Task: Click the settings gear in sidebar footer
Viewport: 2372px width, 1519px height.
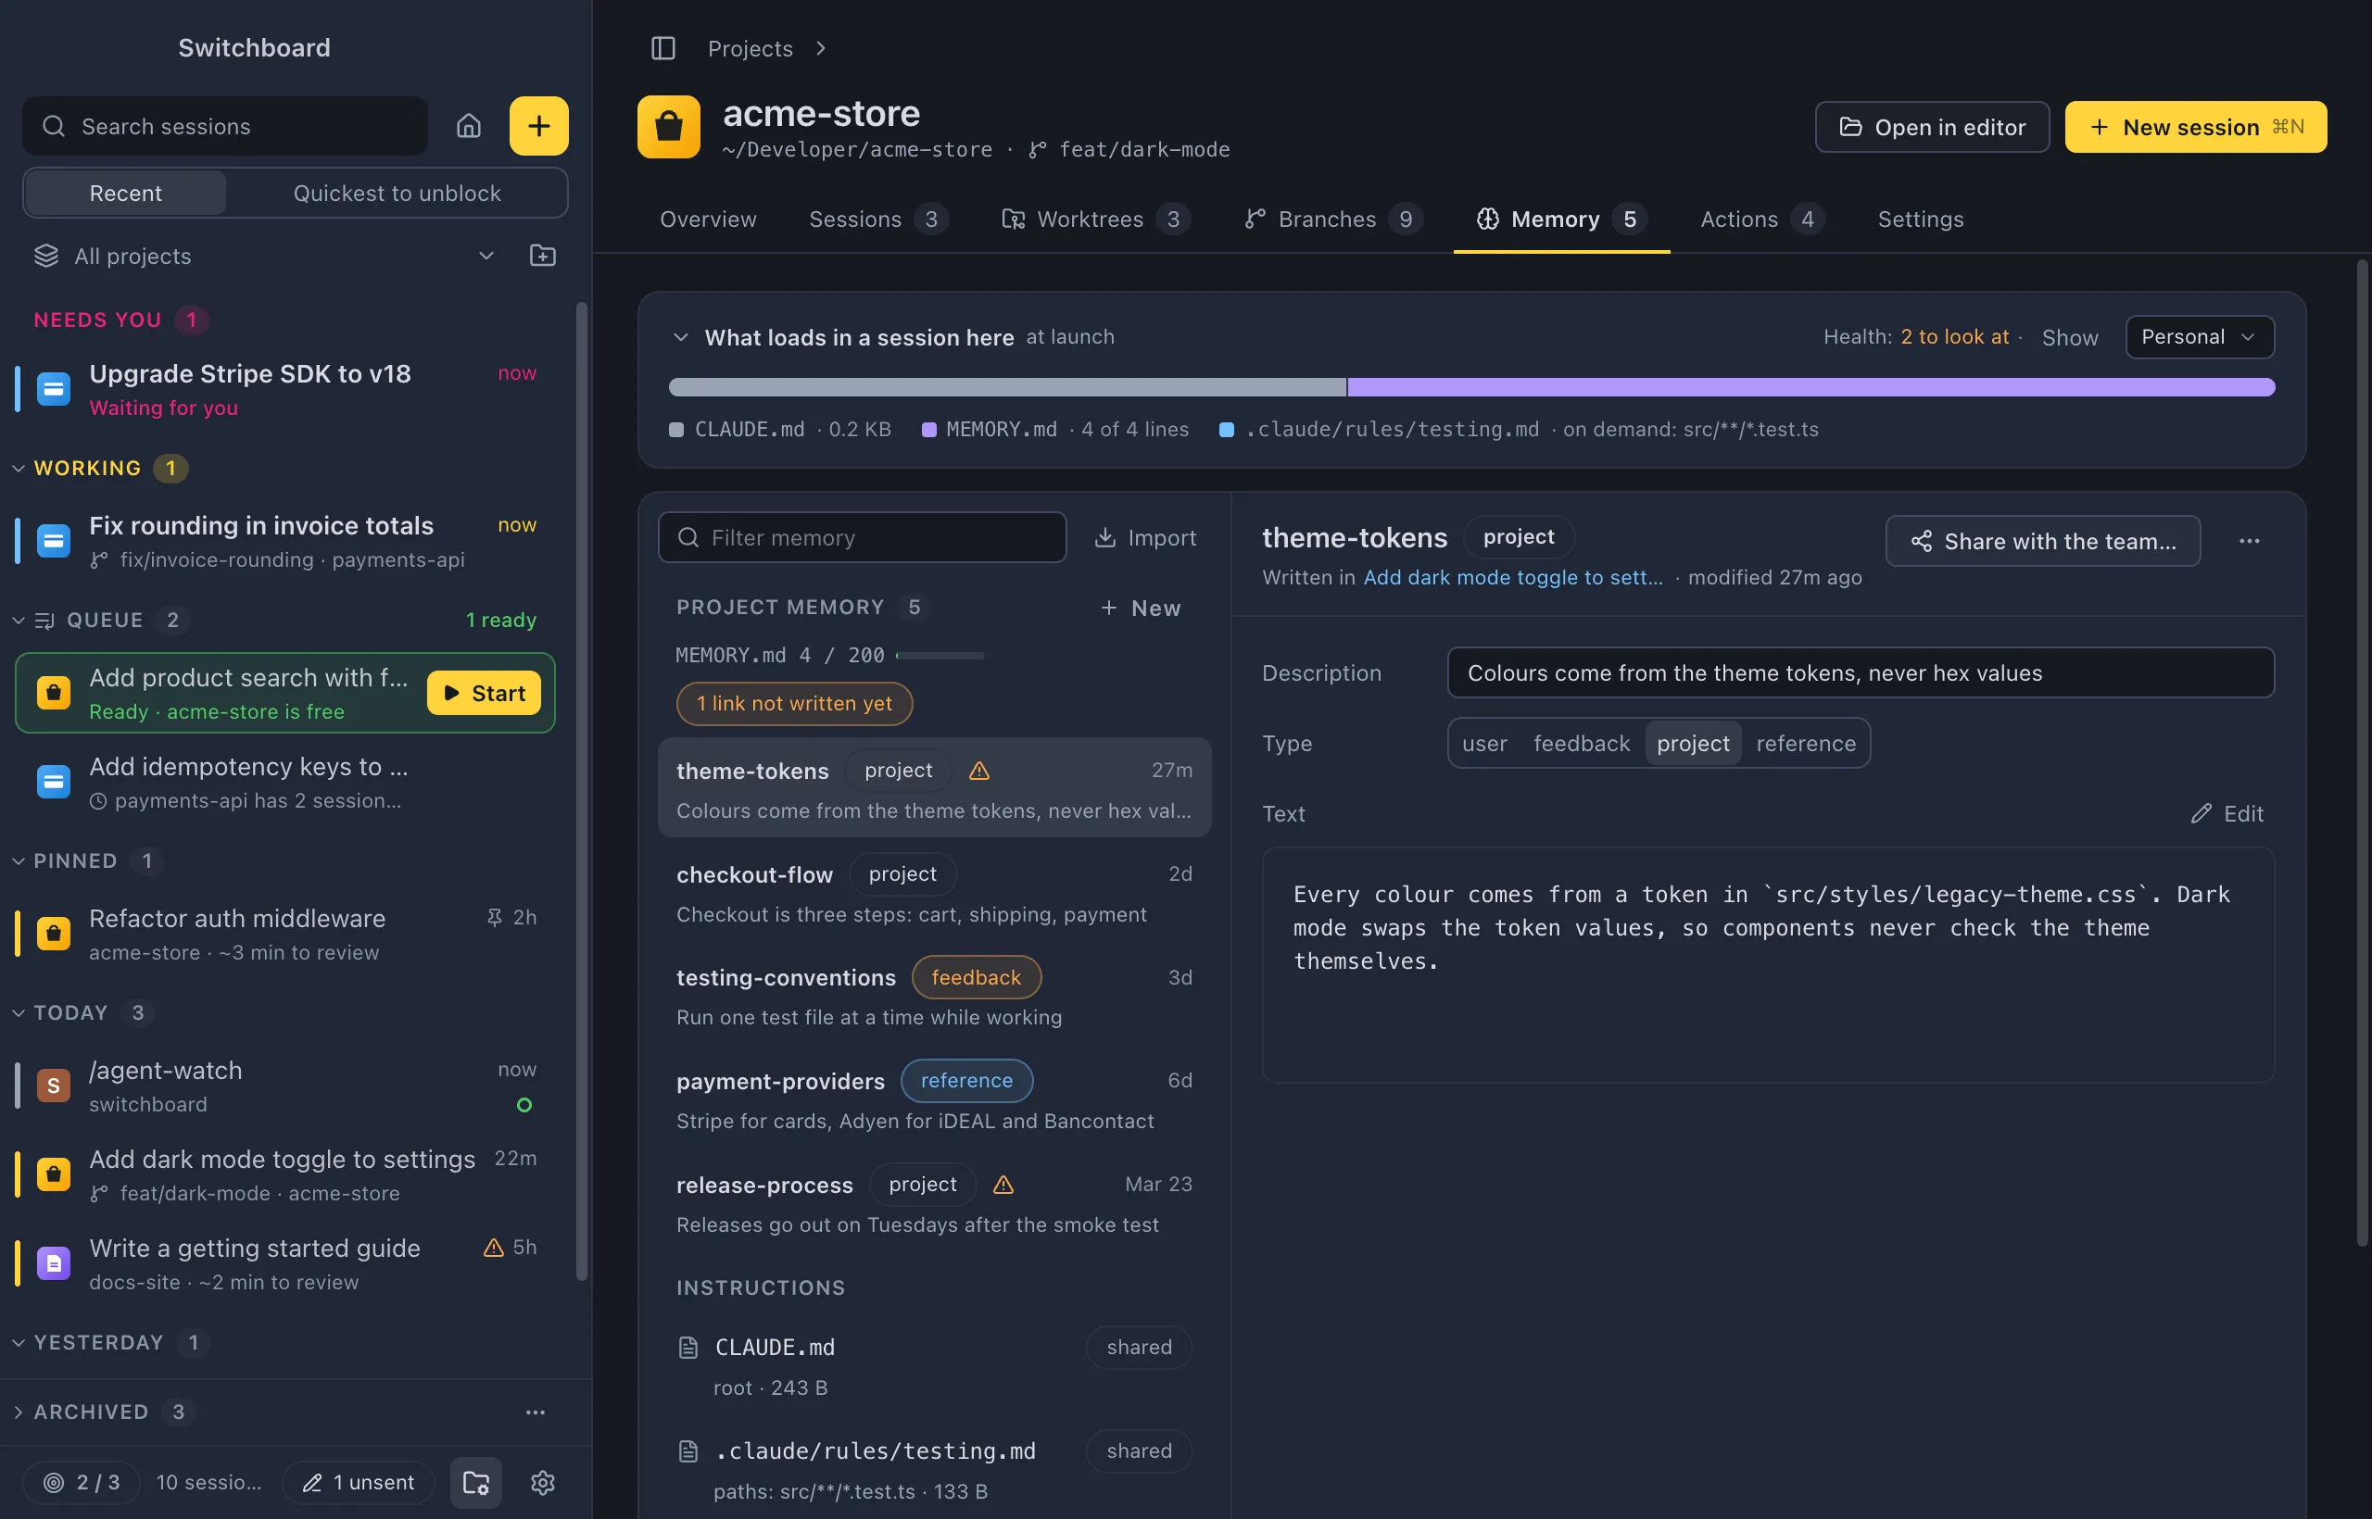Action: pyautogui.click(x=543, y=1483)
